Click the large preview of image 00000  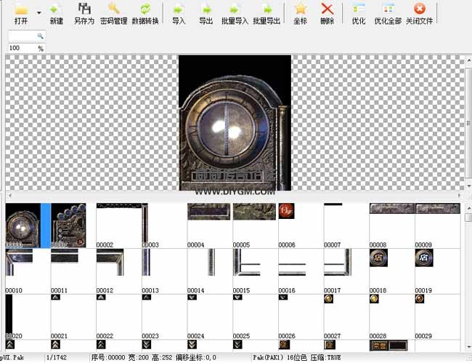[235, 123]
